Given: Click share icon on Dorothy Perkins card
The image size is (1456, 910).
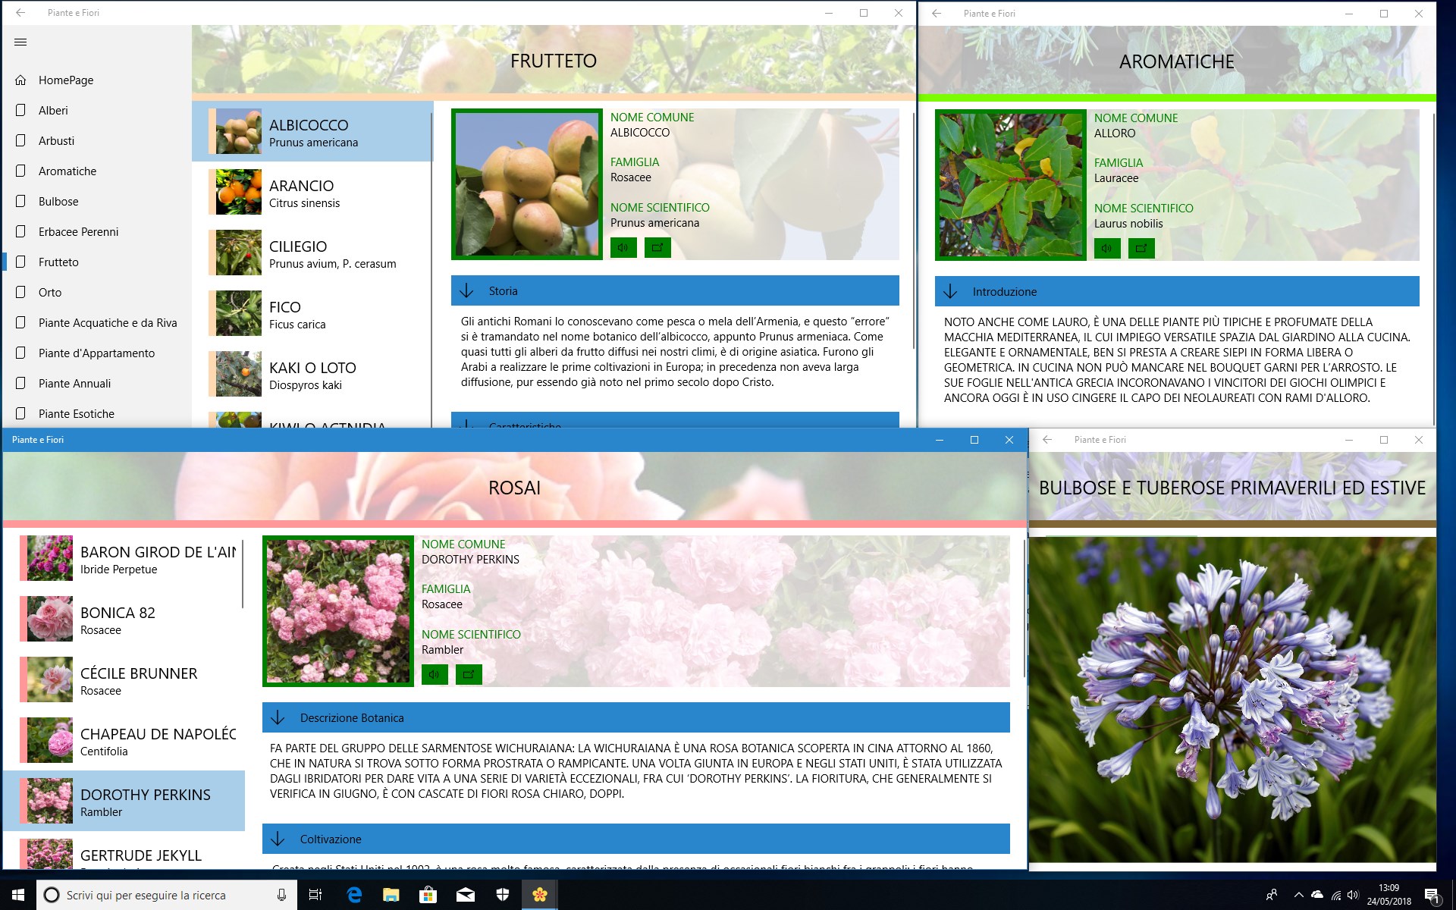Looking at the screenshot, I should coord(469,674).
